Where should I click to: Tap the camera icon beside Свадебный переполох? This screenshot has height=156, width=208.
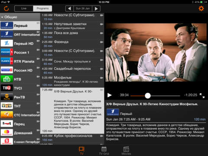(x=102, y=69)
